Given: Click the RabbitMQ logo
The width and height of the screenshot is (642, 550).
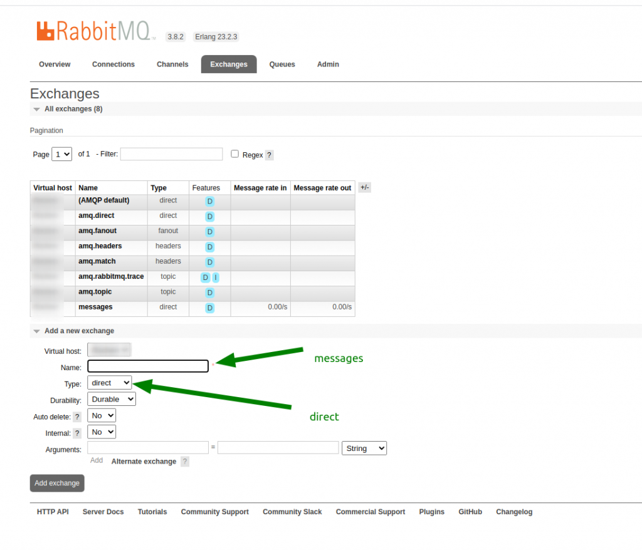Looking at the screenshot, I should [96, 31].
